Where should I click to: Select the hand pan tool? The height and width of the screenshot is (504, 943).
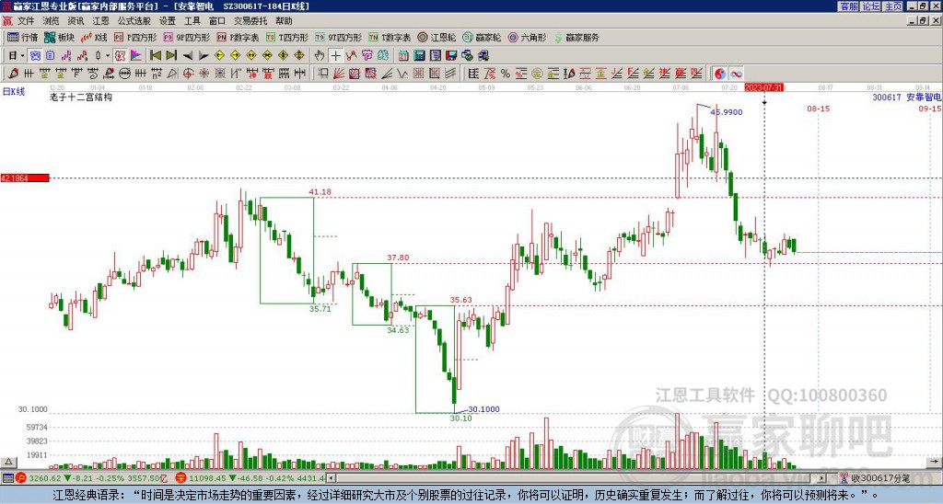(320, 56)
